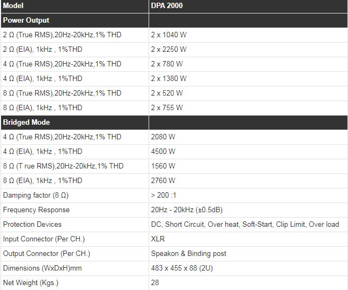Select the bridged "2080 W" value

pos(163,137)
